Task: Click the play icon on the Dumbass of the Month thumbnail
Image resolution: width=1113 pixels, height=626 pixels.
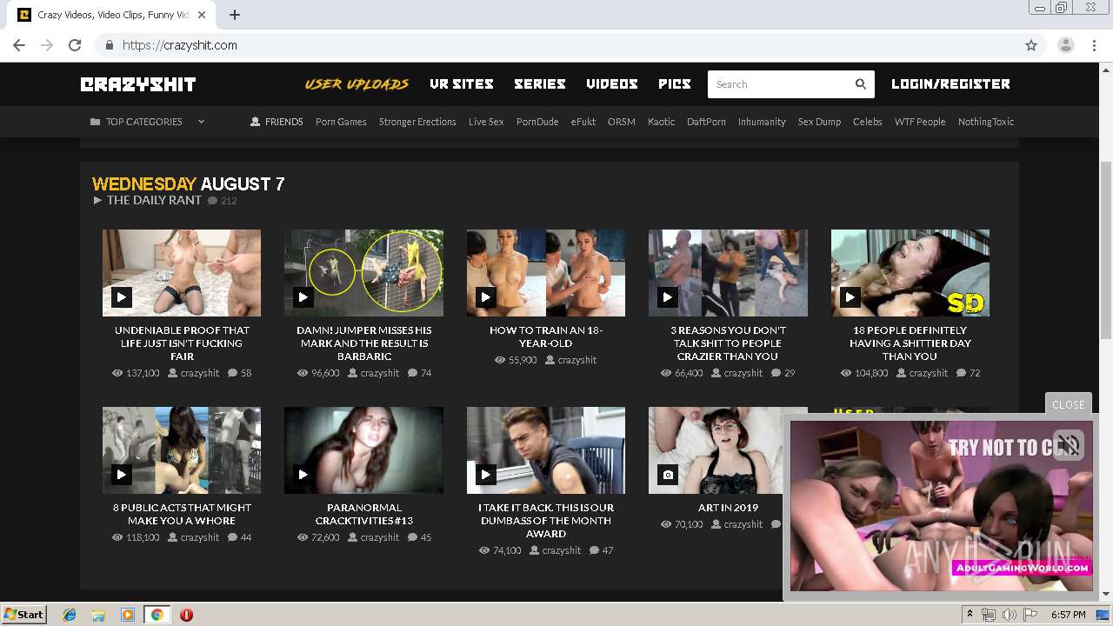Action: click(486, 475)
